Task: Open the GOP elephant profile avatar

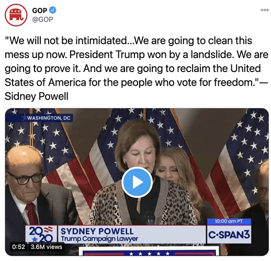Action: tap(16, 15)
